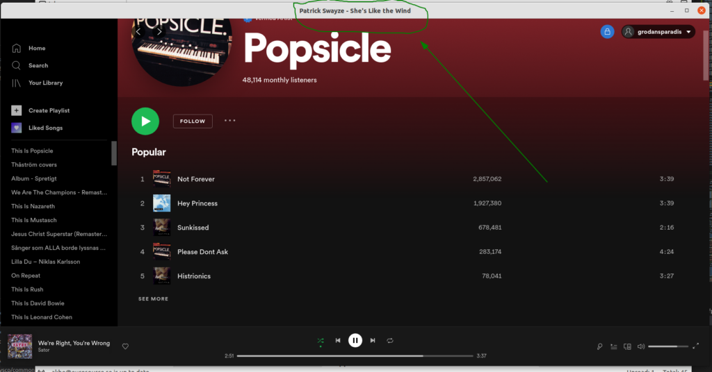This screenshot has width=712, height=372.
Task: Skip to next track
Action: point(373,340)
